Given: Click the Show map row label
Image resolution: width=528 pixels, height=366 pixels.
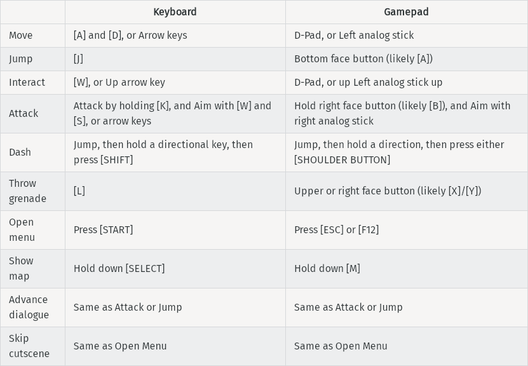Looking at the screenshot, I should (x=22, y=269).
